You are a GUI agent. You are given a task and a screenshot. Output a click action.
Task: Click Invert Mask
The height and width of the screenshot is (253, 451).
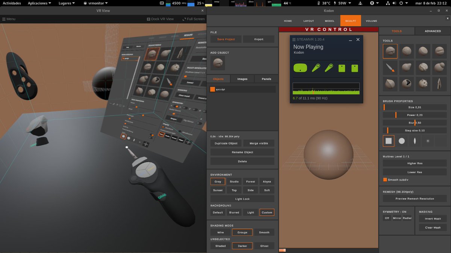tap(433, 219)
